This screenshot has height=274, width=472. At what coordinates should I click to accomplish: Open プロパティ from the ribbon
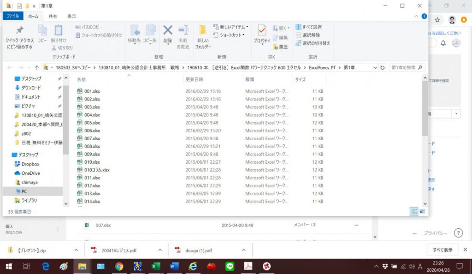[262, 35]
